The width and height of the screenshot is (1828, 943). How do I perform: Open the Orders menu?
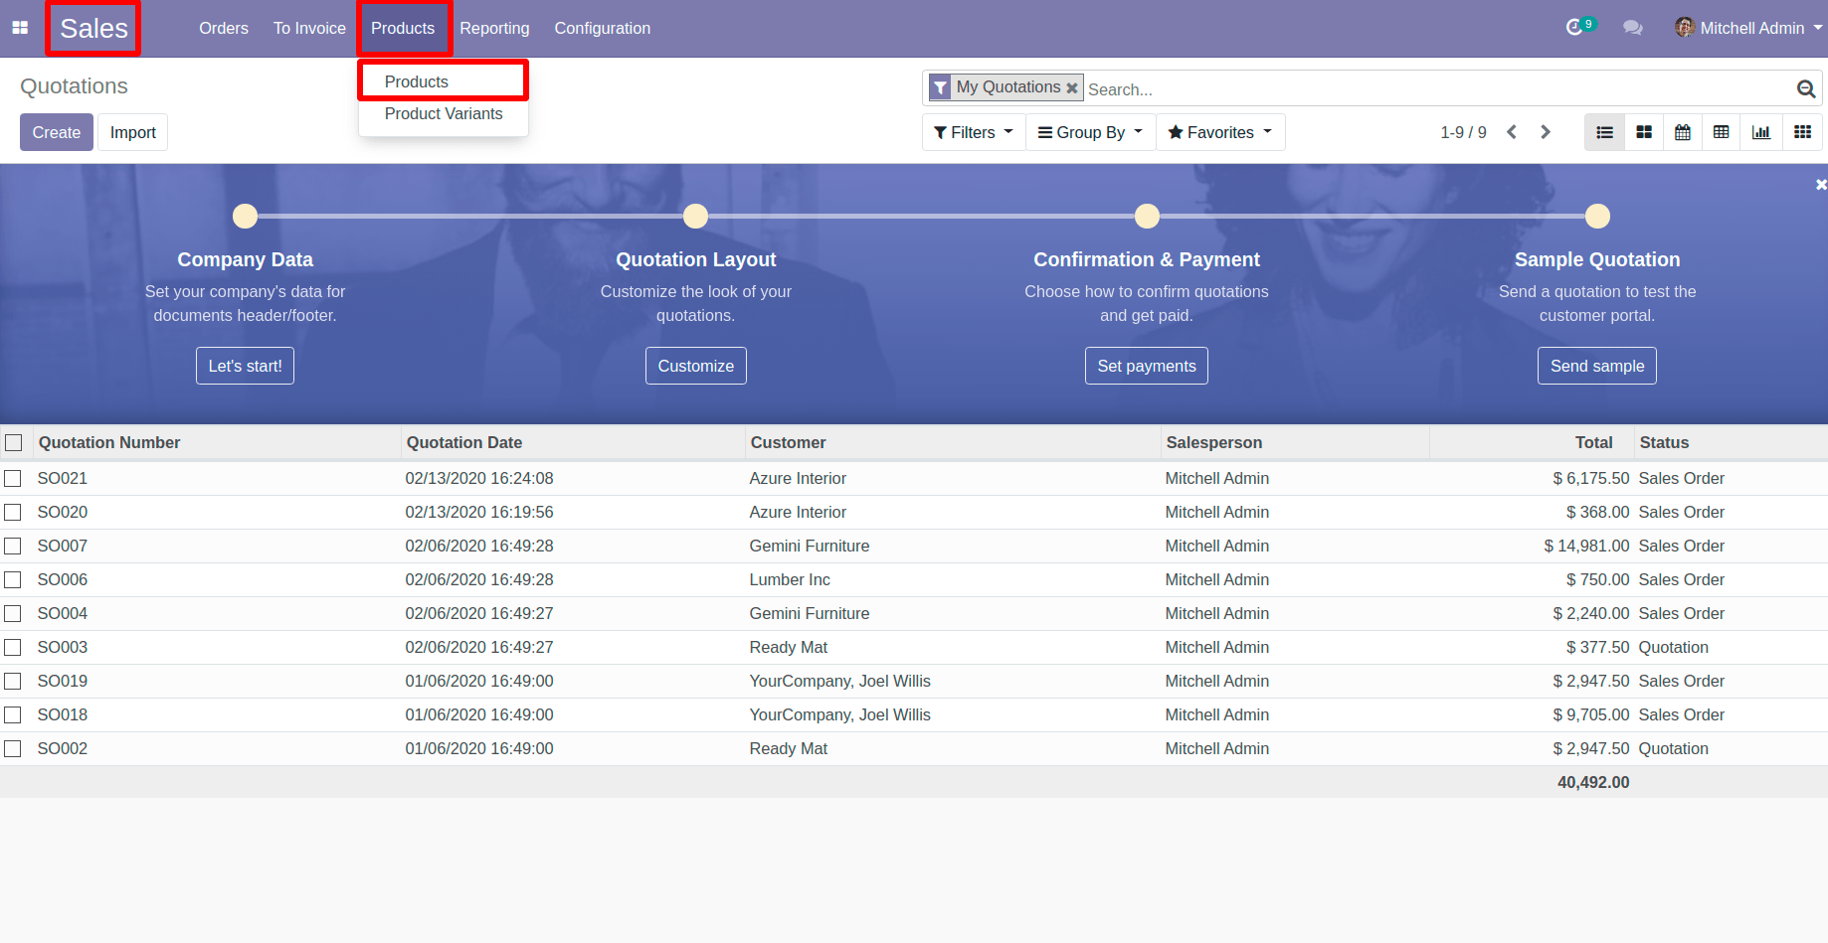[x=224, y=28]
